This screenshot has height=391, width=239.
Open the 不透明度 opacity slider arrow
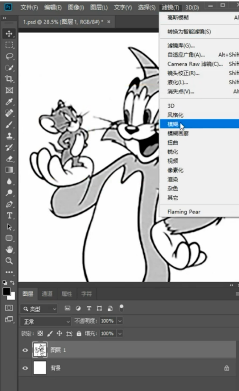(x=120, y=321)
